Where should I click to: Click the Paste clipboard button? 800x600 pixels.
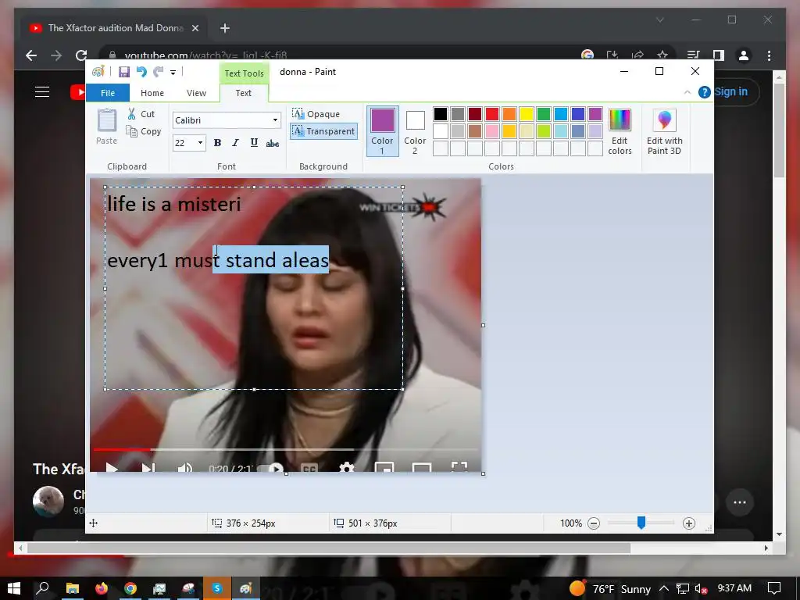pos(106,127)
